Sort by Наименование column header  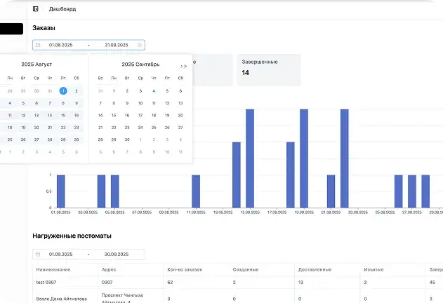(x=53, y=269)
